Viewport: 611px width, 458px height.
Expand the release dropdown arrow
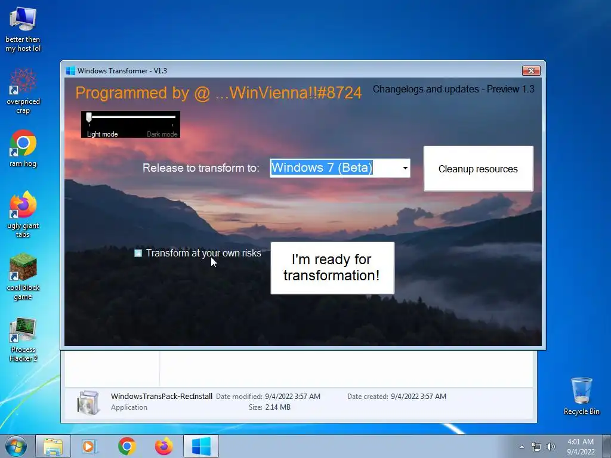tap(405, 168)
